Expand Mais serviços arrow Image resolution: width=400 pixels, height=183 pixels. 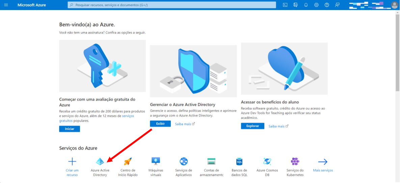[323, 164]
